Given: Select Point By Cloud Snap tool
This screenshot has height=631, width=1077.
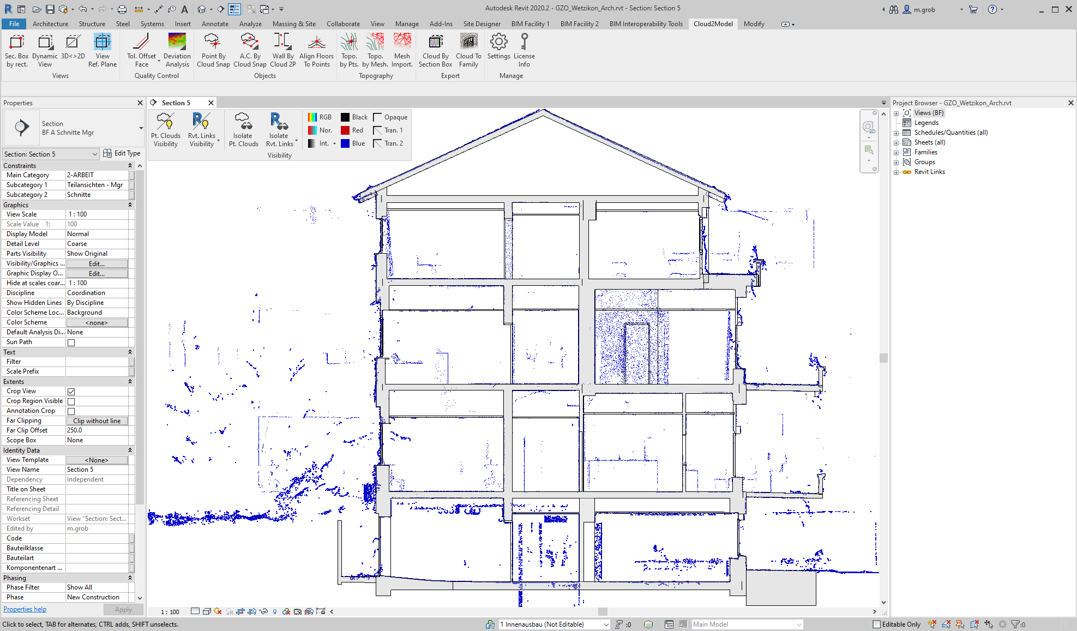Looking at the screenshot, I should 213,50.
